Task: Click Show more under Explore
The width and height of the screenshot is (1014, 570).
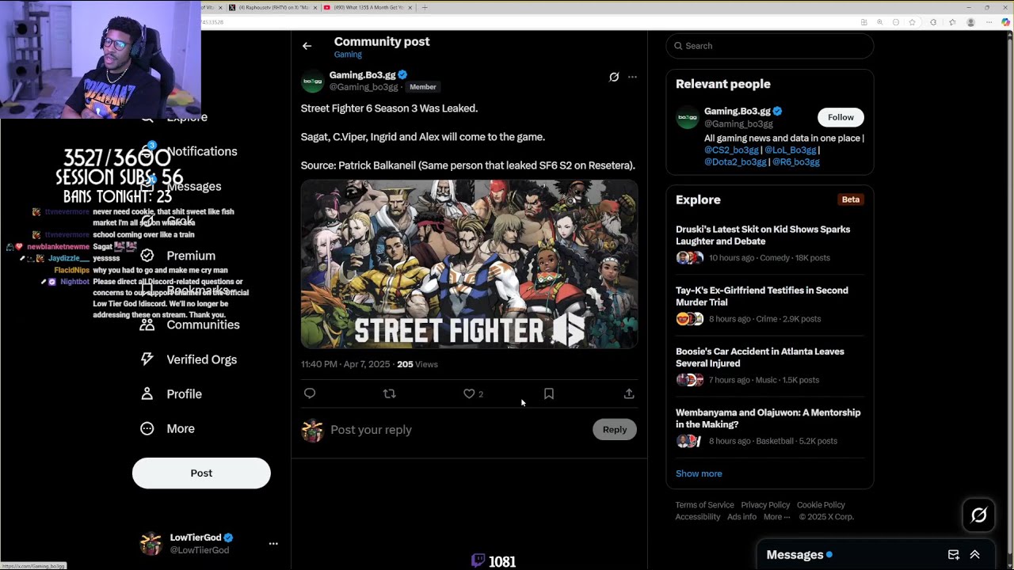Action: pos(699,473)
